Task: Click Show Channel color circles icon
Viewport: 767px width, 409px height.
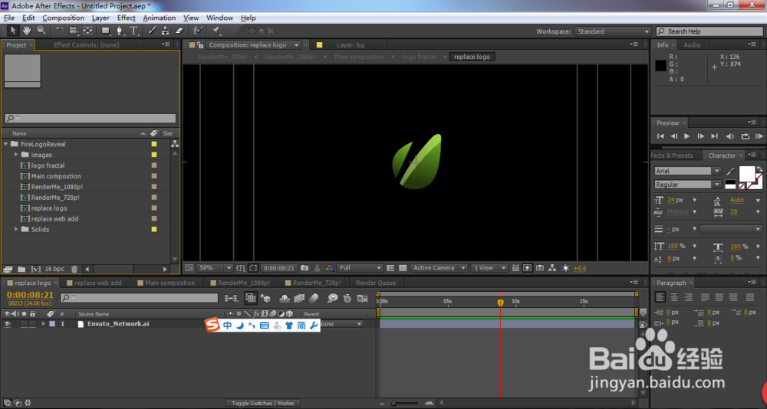Action: coord(330,268)
